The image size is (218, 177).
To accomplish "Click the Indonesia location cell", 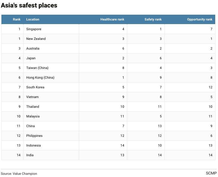I will tap(34, 145).
